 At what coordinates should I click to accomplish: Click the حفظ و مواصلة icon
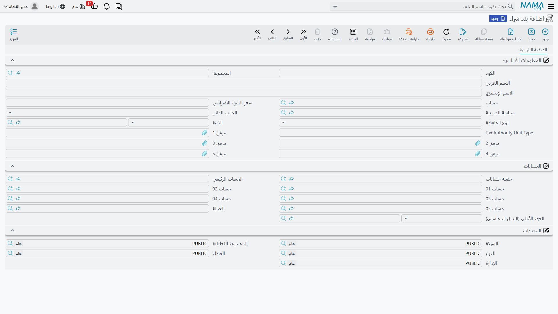click(511, 32)
